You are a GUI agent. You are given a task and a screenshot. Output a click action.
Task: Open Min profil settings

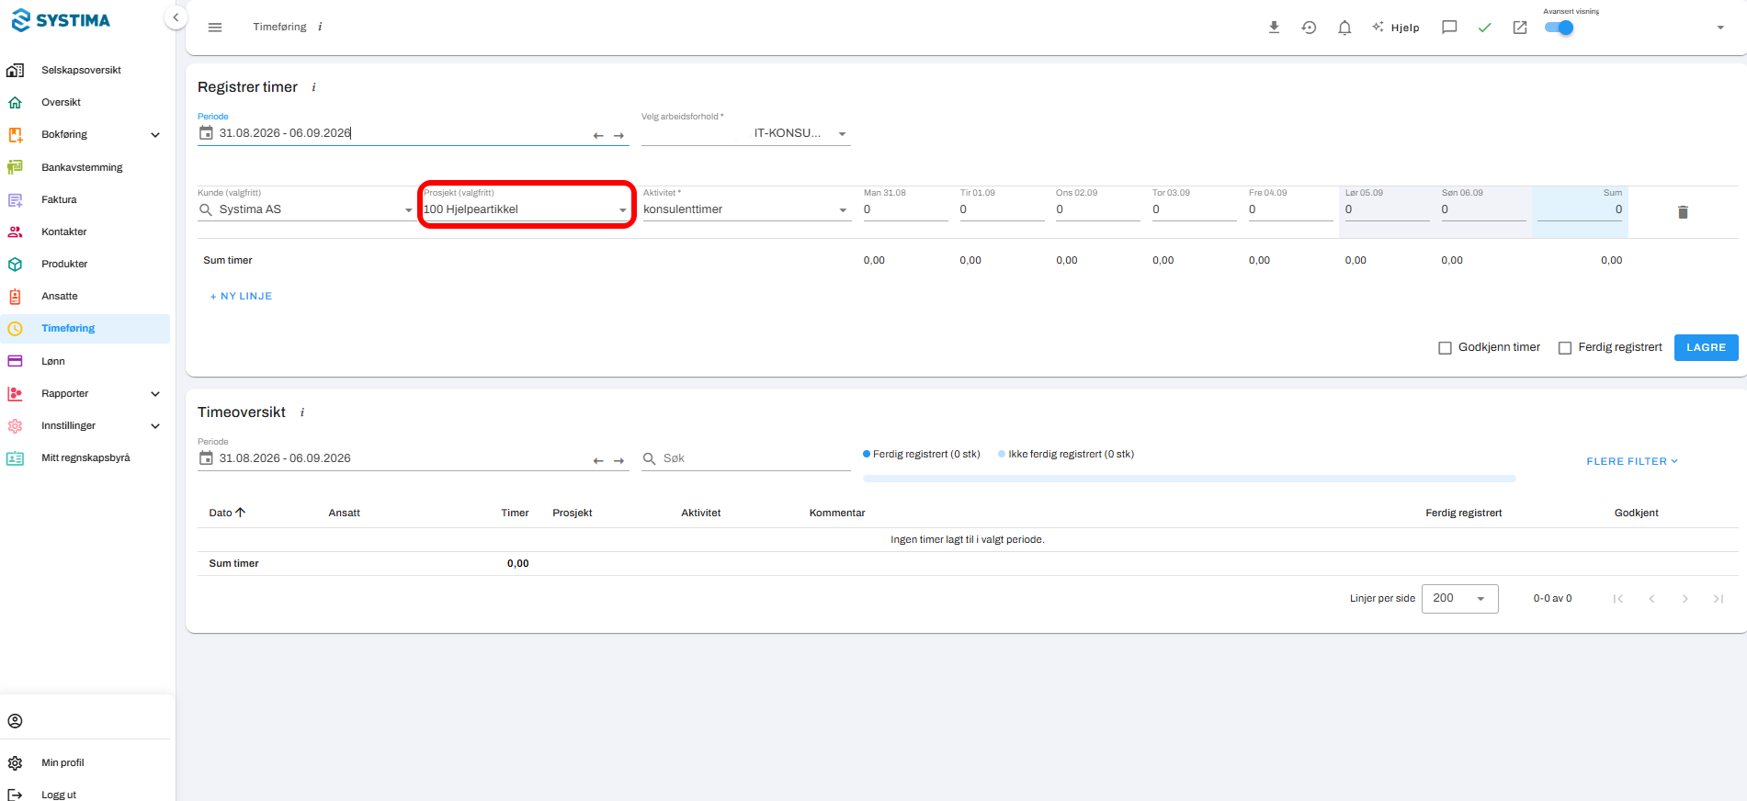(62, 763)
